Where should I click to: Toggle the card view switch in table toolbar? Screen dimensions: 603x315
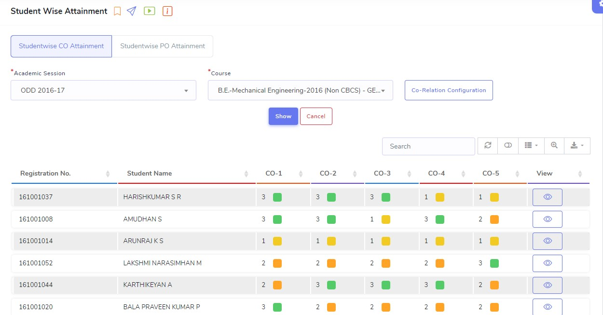508,146
